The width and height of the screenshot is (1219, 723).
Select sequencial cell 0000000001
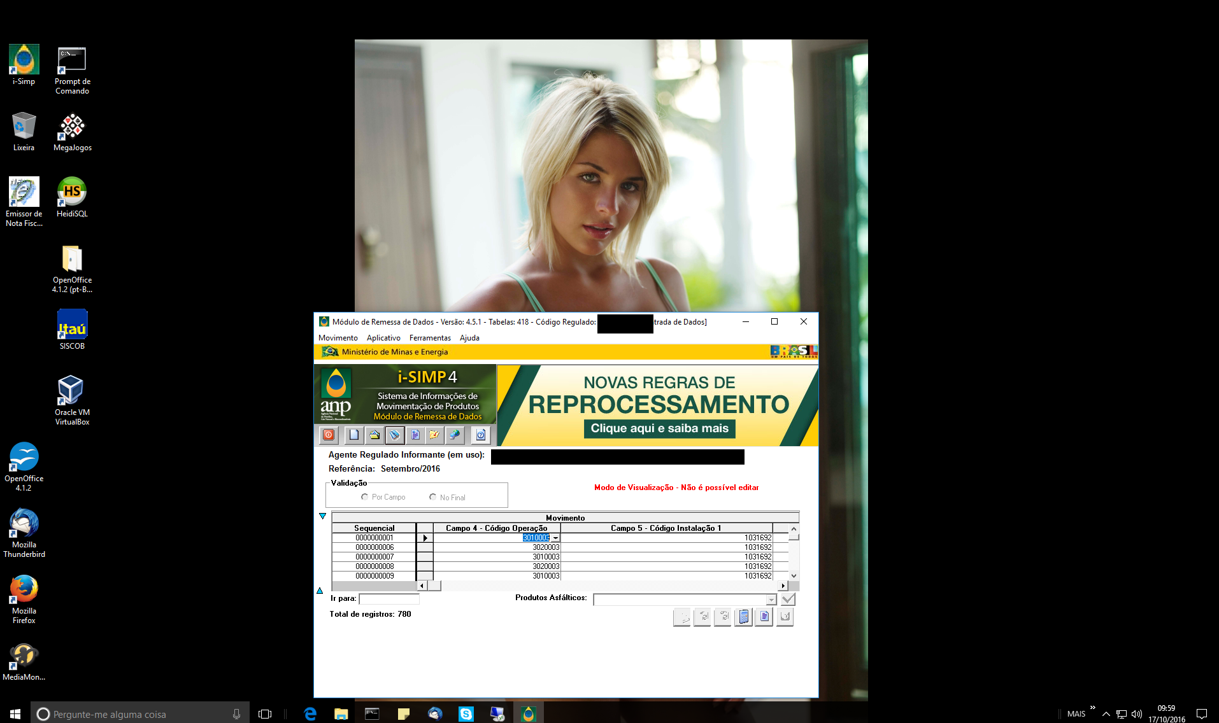(374, 538)
